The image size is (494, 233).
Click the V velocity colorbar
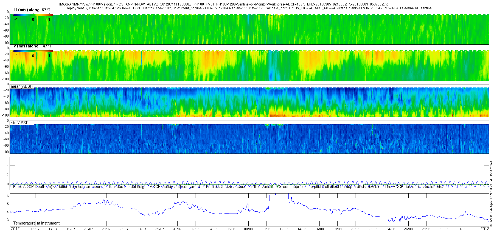coord(33,51)
